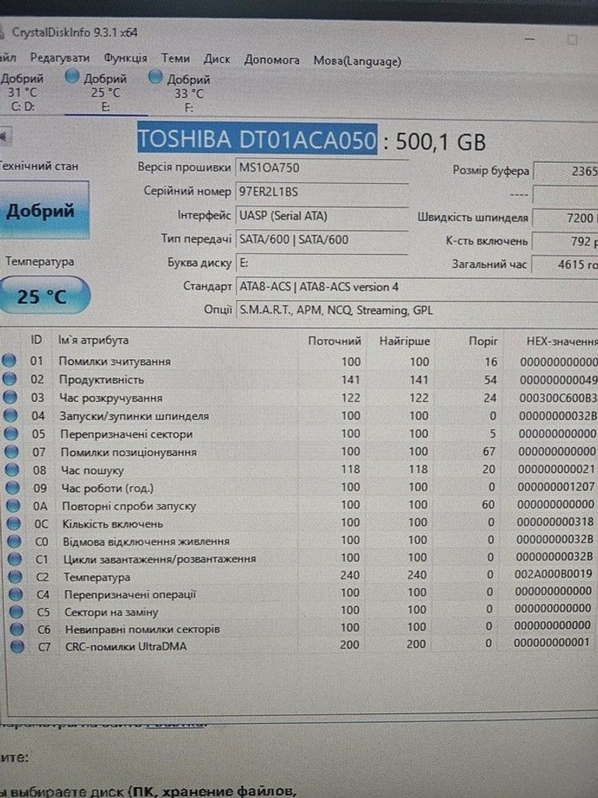The height and width of the screenshot is (798, 598).
Task: Click the status icon for attribute C2
Action: [x=16, y=577]
